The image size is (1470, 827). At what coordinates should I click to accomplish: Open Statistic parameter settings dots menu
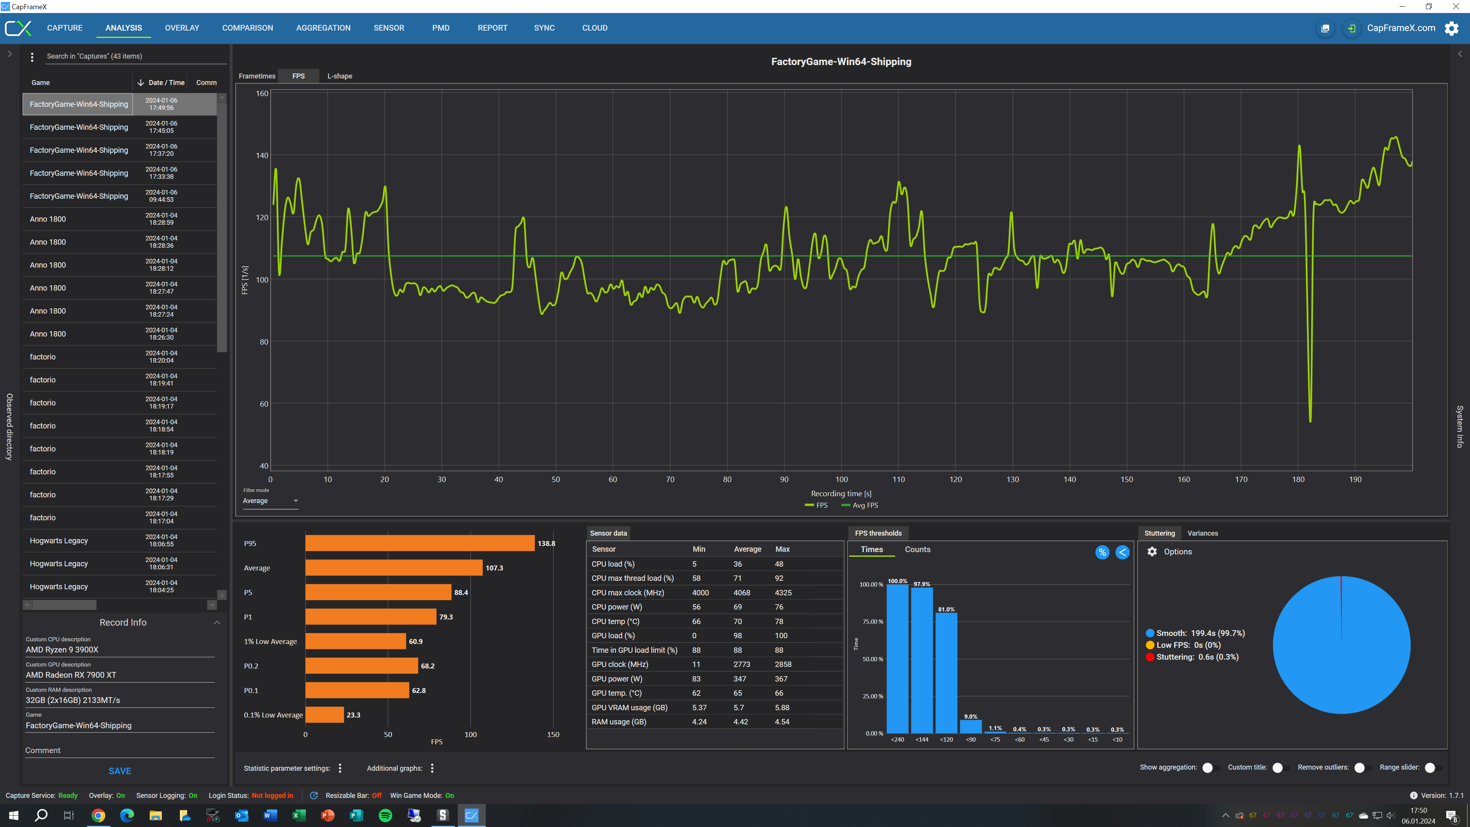point(340,768)
